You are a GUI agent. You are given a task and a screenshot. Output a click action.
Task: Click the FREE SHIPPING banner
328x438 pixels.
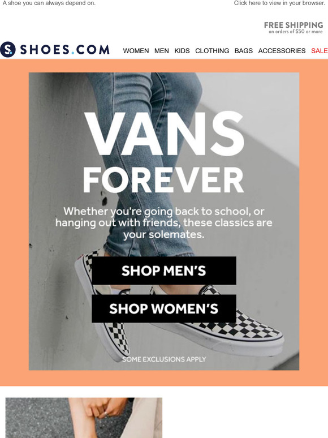coord(294,28)
